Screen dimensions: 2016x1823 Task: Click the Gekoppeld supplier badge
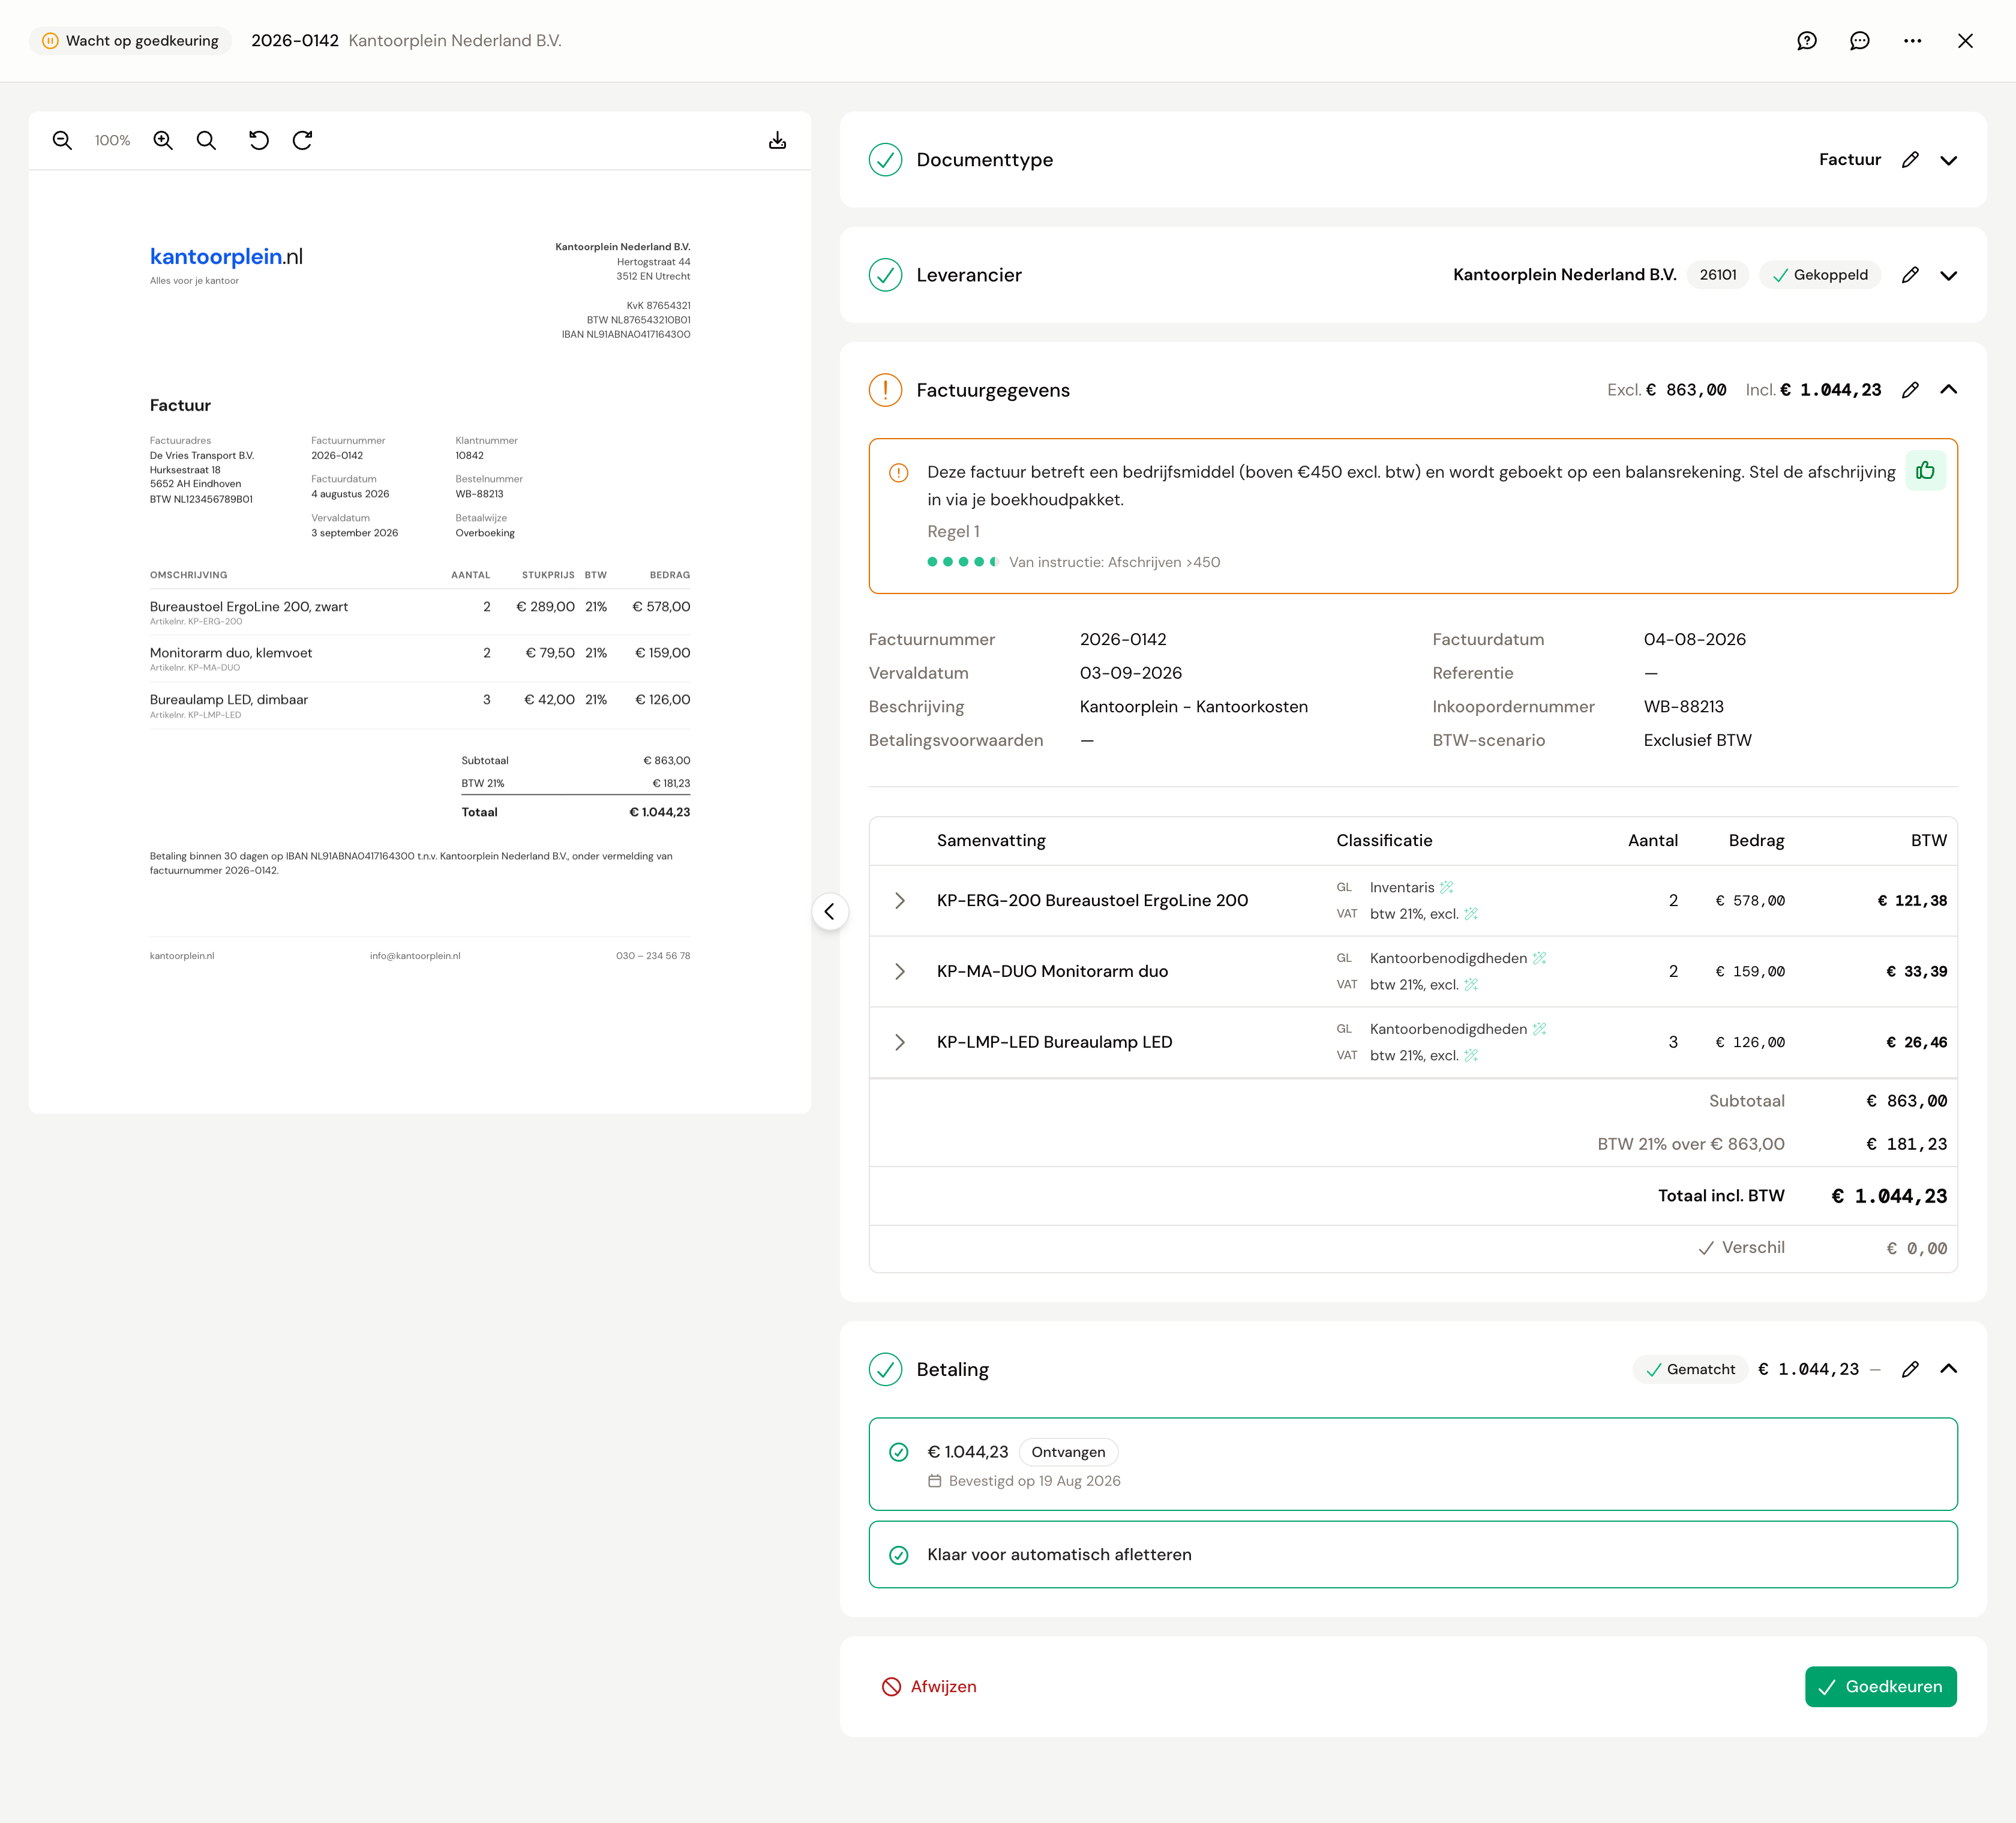coord(1820,275)
